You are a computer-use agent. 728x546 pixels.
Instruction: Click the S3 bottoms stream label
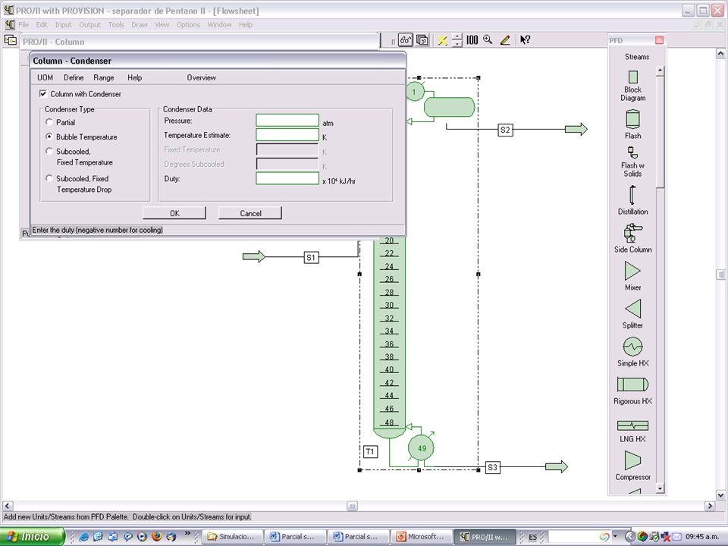click(493, 468)
